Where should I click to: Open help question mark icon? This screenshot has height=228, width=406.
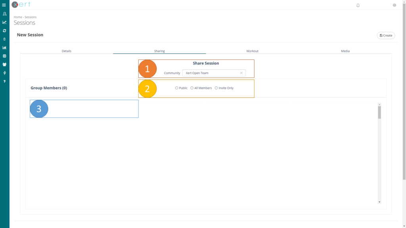(x=4, y=82)
